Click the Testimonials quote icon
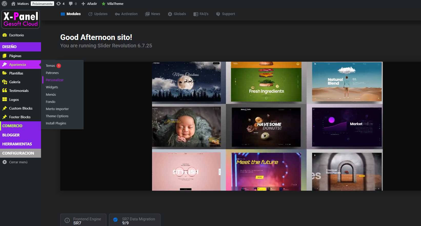421x226 pixels. click(x=5, y=90)
